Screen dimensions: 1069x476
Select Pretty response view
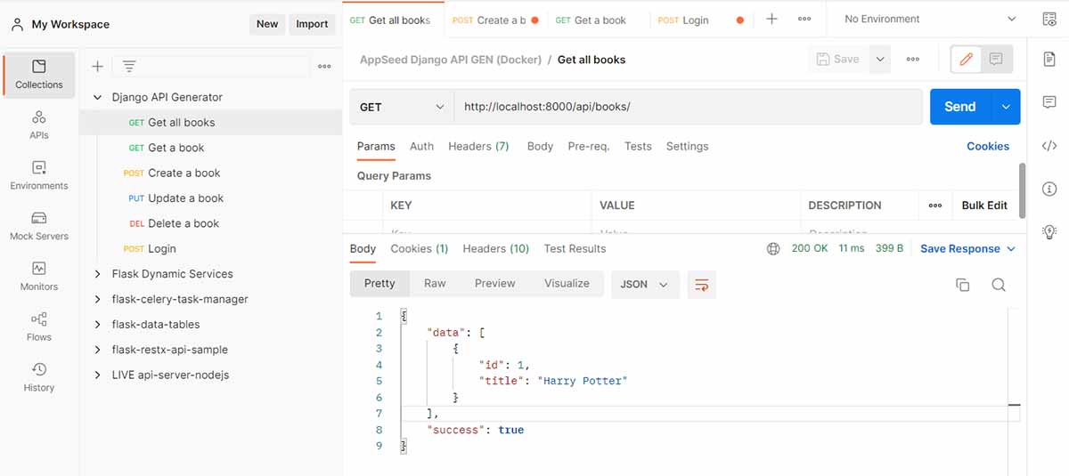tap(379, 284)
